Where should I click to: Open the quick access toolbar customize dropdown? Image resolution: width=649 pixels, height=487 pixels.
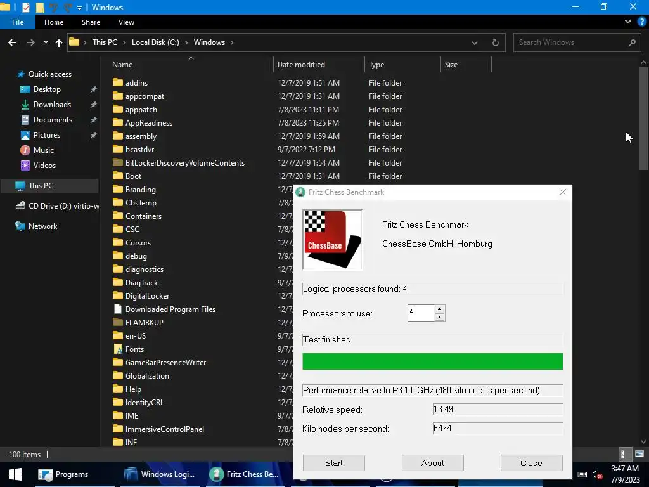[79, 8]
